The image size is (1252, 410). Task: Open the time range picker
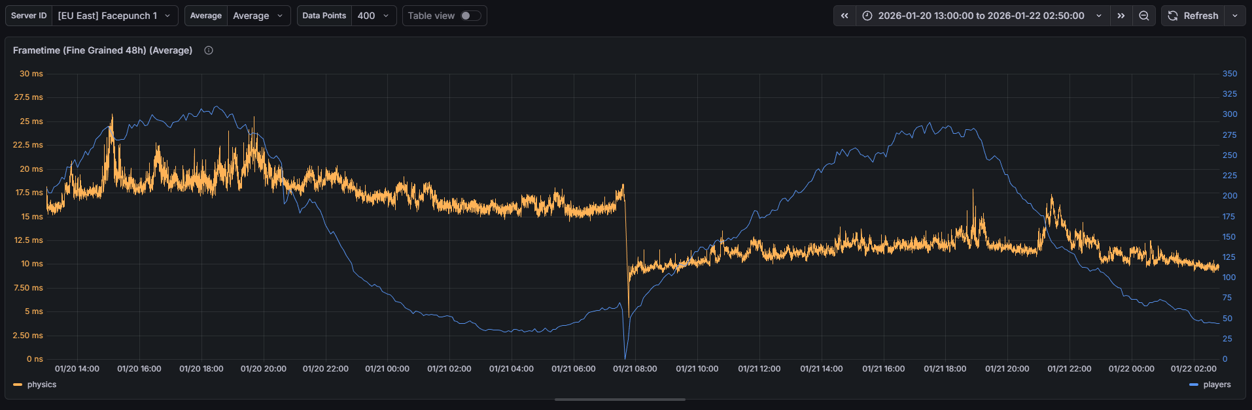pyautogui.click(x=981, y=16)
